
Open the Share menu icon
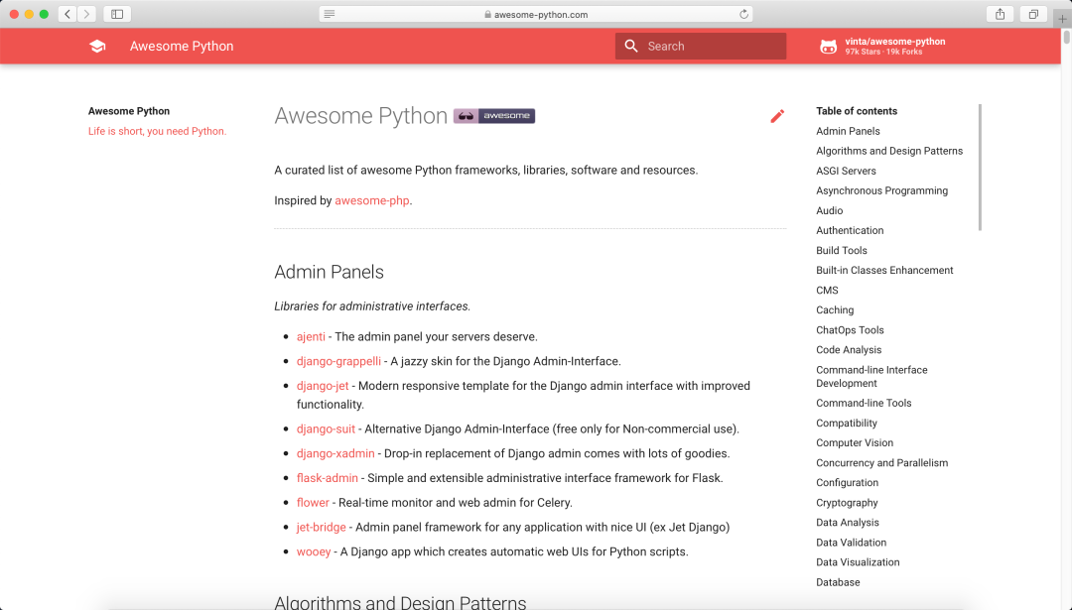(x=1001, y=14)
